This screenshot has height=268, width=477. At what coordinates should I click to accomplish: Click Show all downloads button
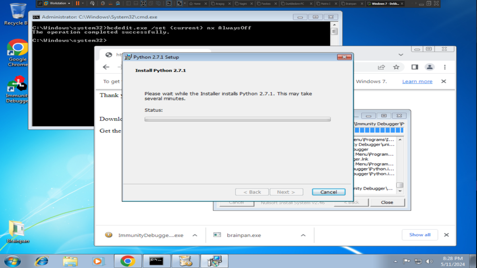pos(420,235)
